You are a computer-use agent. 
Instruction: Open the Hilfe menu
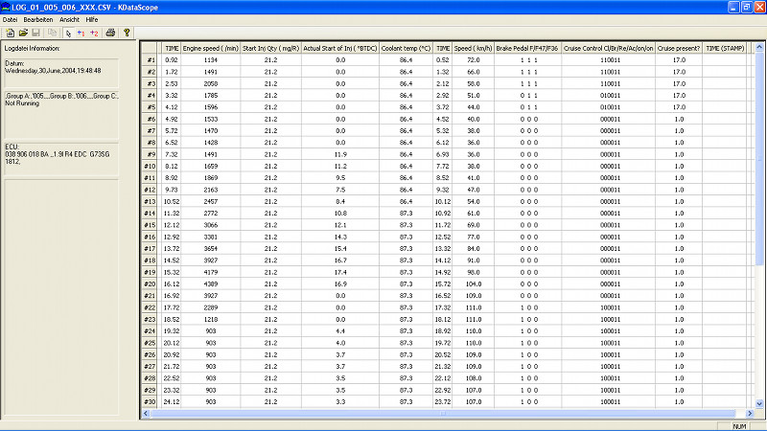pos(91,19)
